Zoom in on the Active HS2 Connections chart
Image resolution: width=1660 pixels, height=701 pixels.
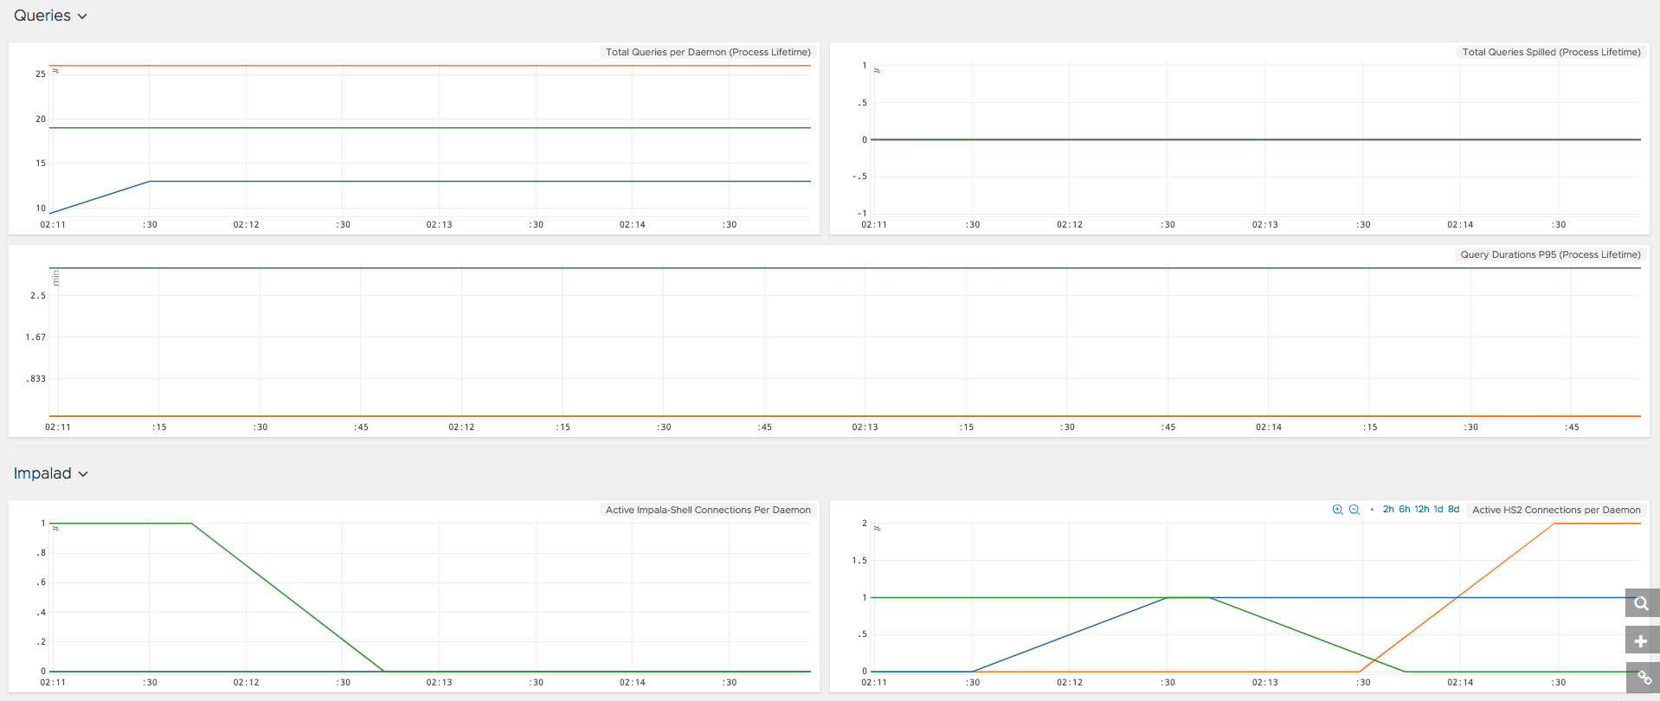(x=1337, y=510)
